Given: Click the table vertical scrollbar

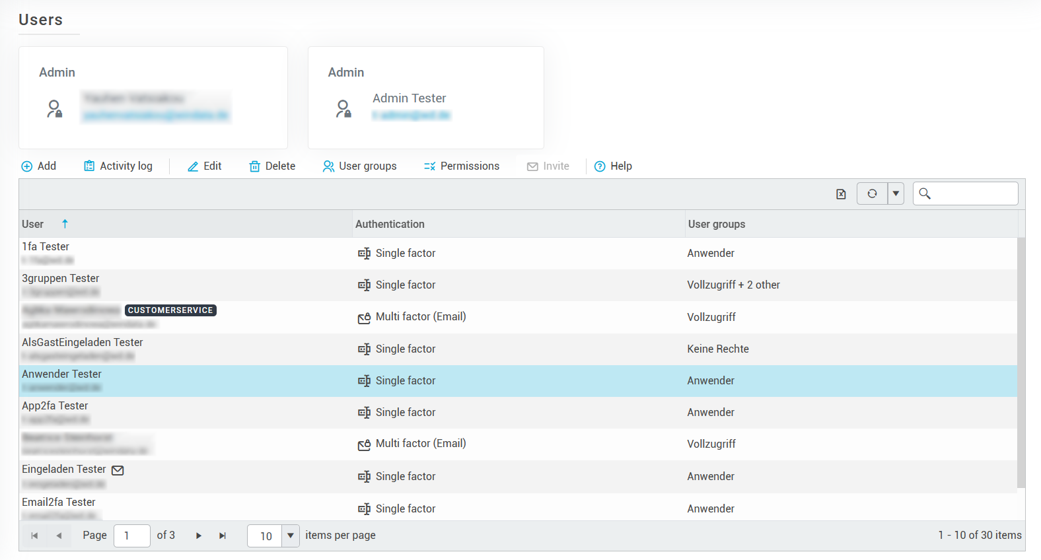Looking at the screenshot, I should point(1021,362).
